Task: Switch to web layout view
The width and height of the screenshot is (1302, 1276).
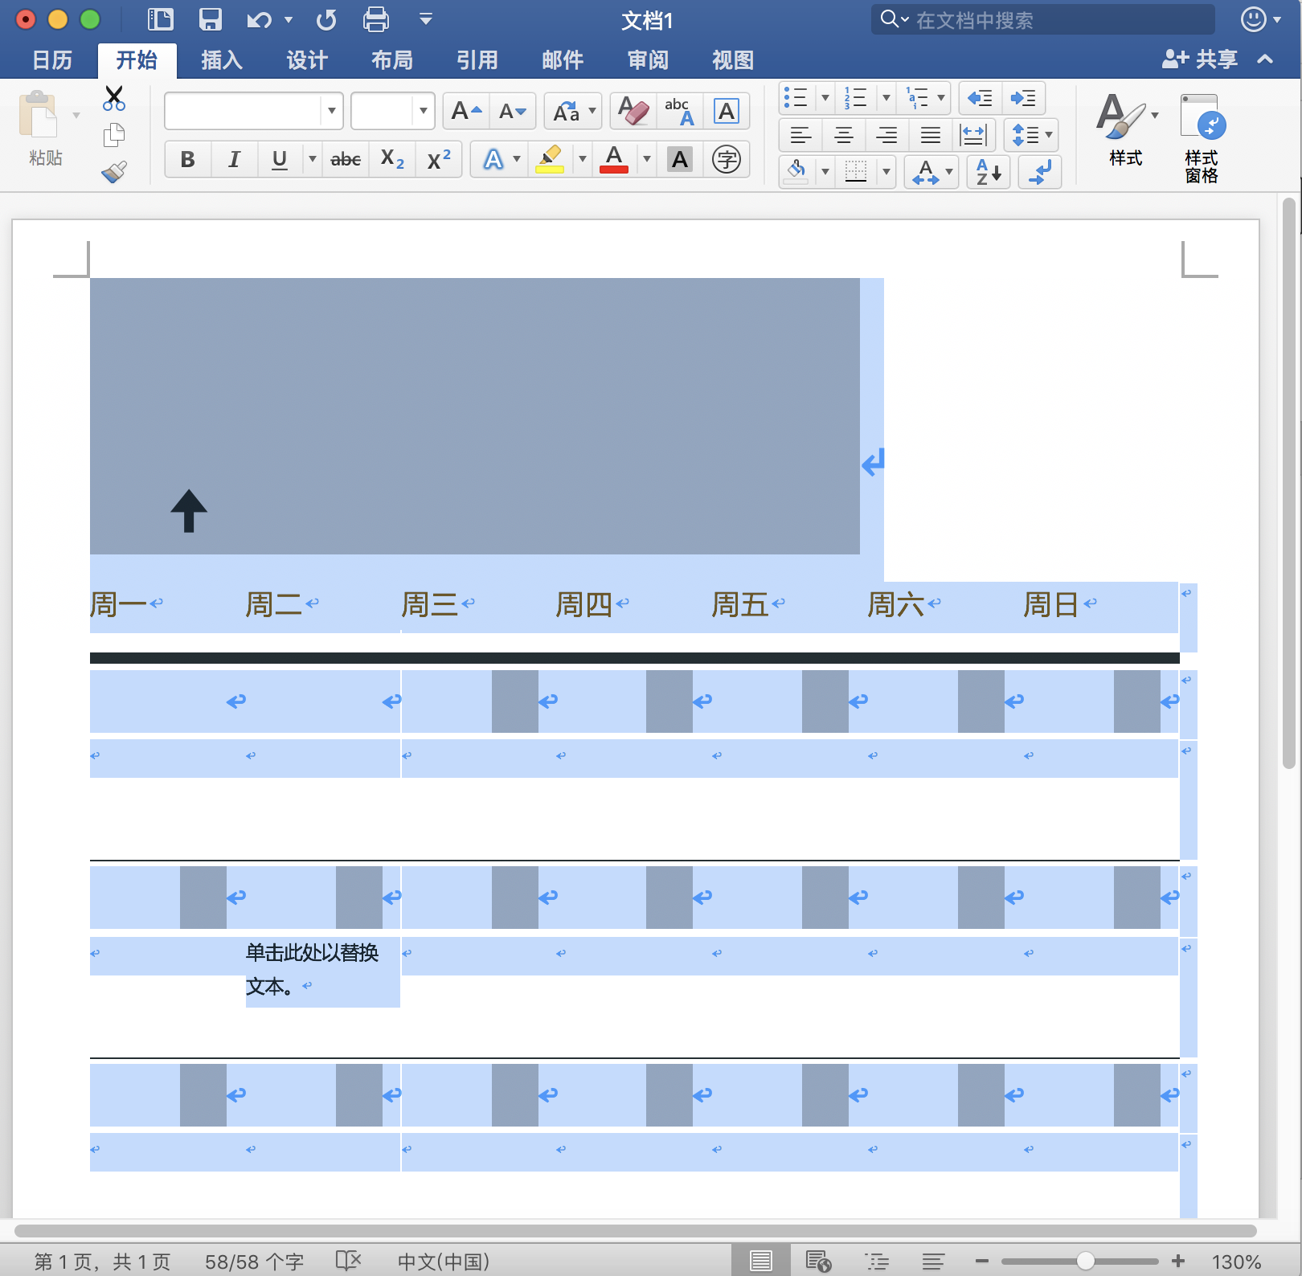Action: [x=818, y=1261]
